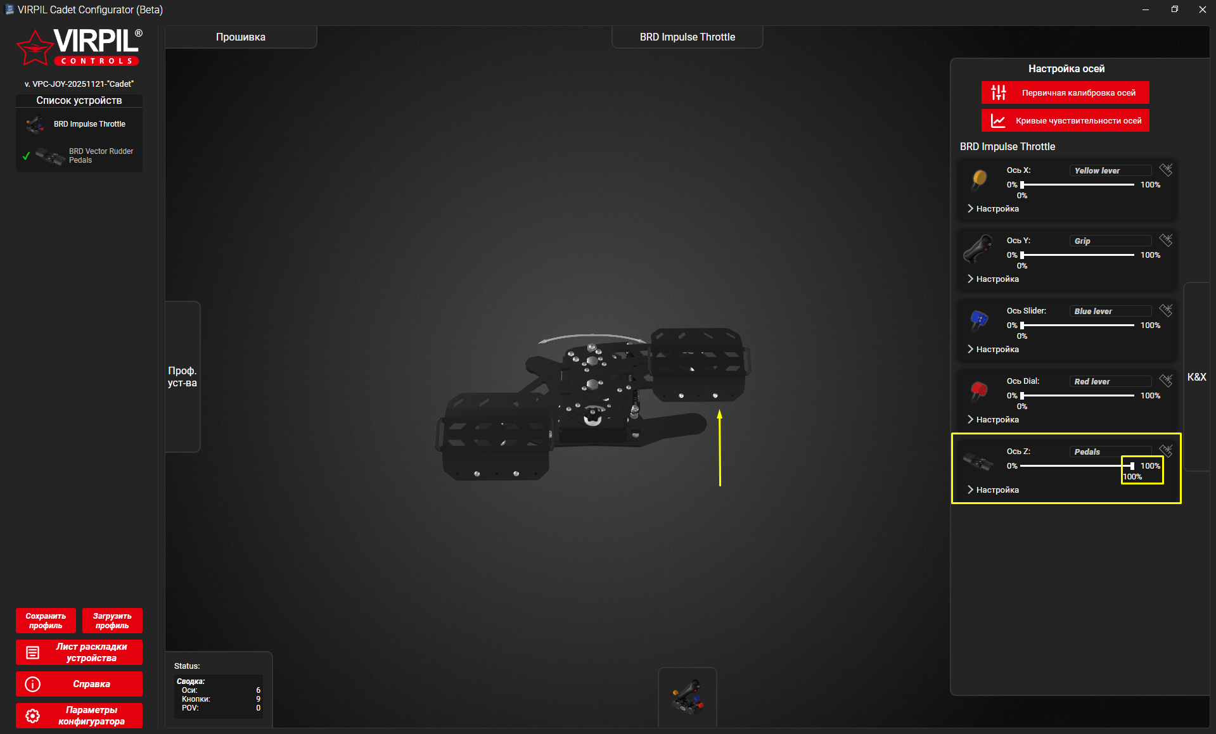The image size is (1216, 734).
Task: Expand Настройка under axis X
Action: (x=993, y=209)
